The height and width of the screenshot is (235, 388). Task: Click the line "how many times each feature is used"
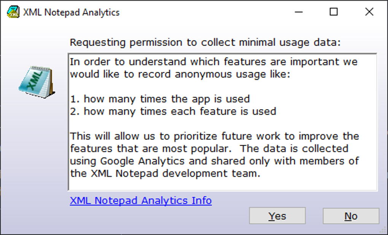click(x=180, y=111)
